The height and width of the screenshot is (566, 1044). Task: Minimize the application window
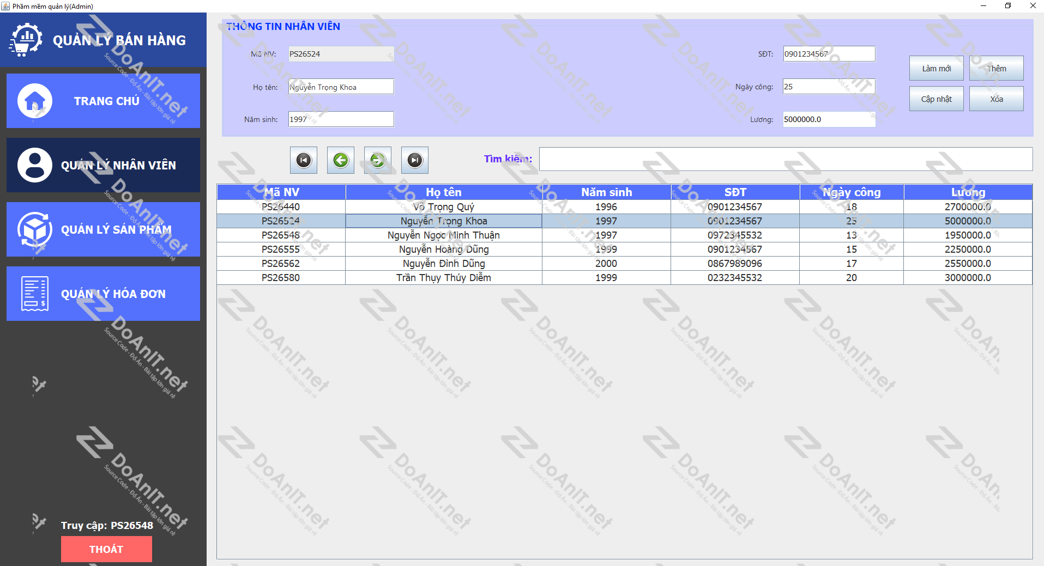click(983, 5)
